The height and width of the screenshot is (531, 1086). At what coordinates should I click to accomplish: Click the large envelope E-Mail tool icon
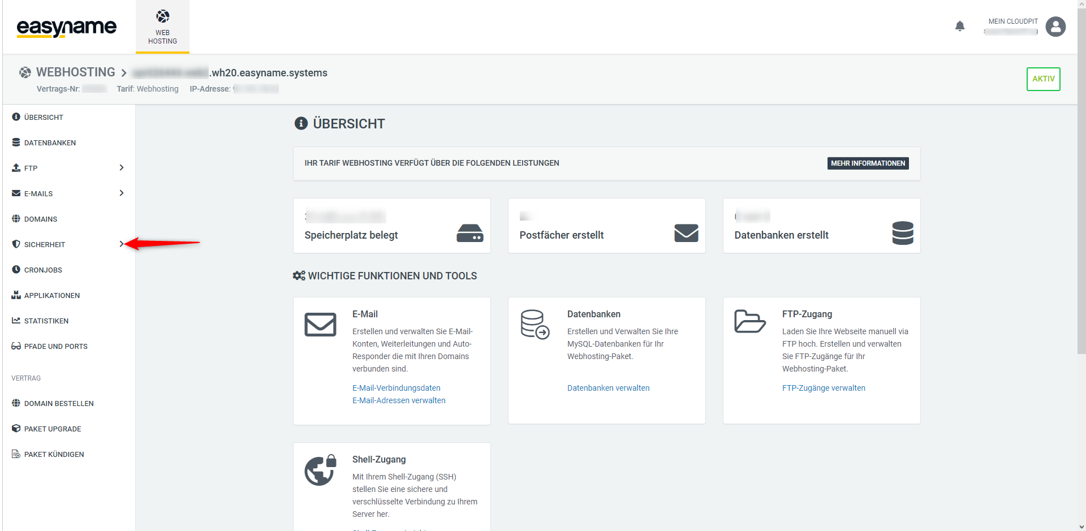[x=320, y=325]
